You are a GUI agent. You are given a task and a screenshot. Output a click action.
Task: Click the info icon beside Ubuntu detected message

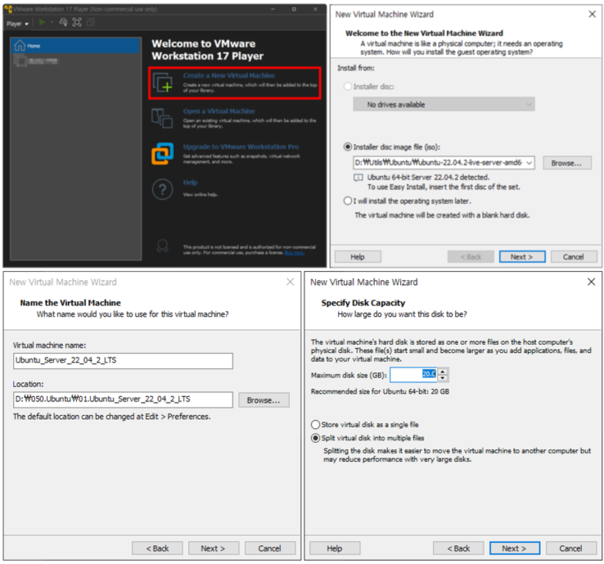point(358,178)
